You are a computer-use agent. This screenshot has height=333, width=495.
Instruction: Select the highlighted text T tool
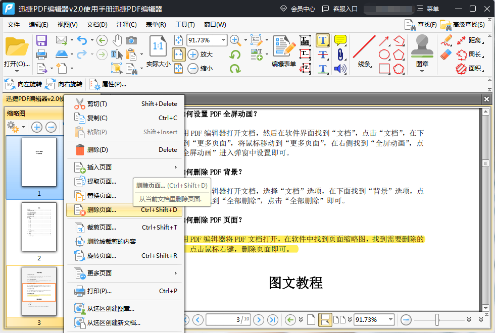(323, 40)
